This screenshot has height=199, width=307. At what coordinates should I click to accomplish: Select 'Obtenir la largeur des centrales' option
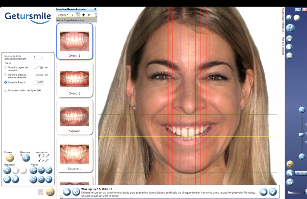(x=6, y=68)
